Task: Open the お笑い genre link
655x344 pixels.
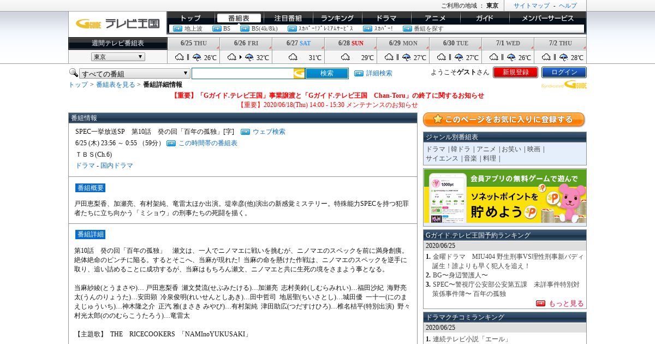Action: (x=511, y=149)
